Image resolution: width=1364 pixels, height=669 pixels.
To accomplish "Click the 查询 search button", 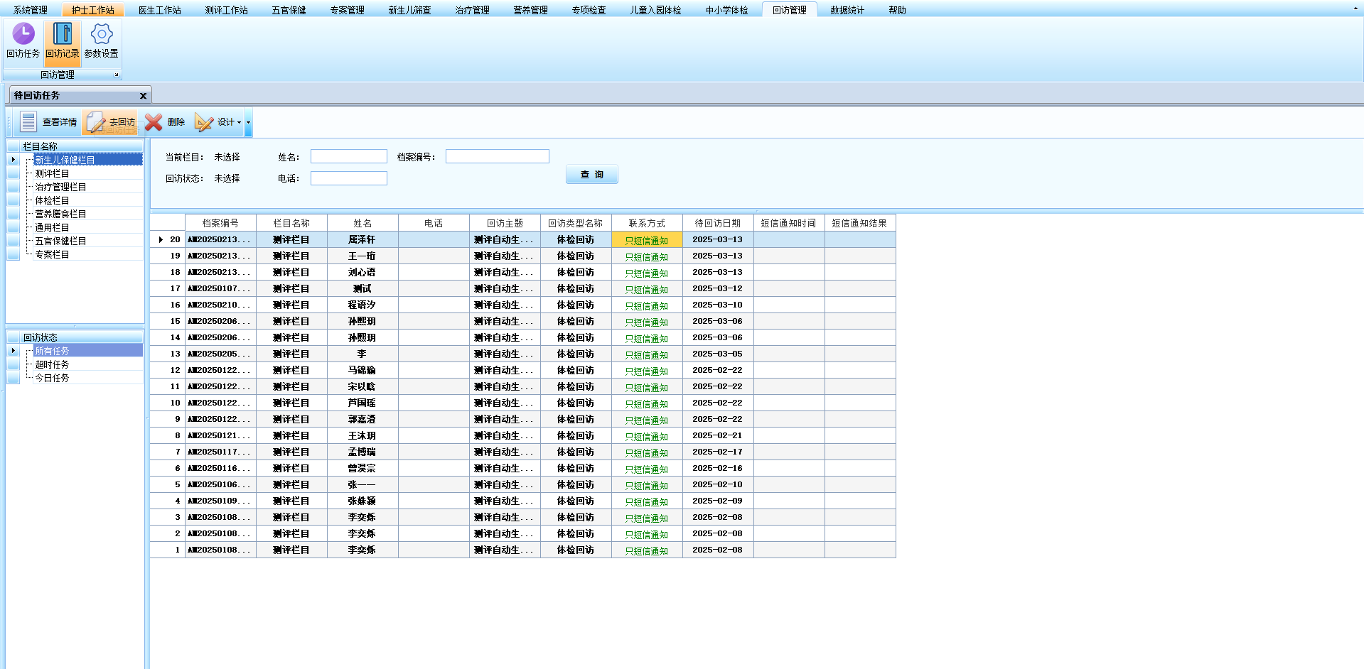I will coord(592,174).
